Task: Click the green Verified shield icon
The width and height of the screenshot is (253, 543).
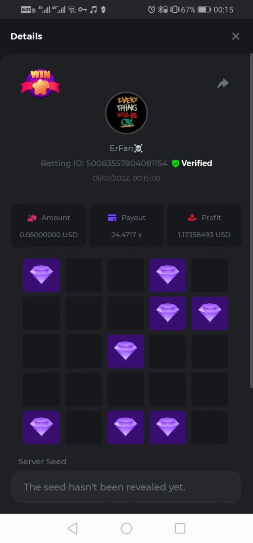Action: click(175, 163)
